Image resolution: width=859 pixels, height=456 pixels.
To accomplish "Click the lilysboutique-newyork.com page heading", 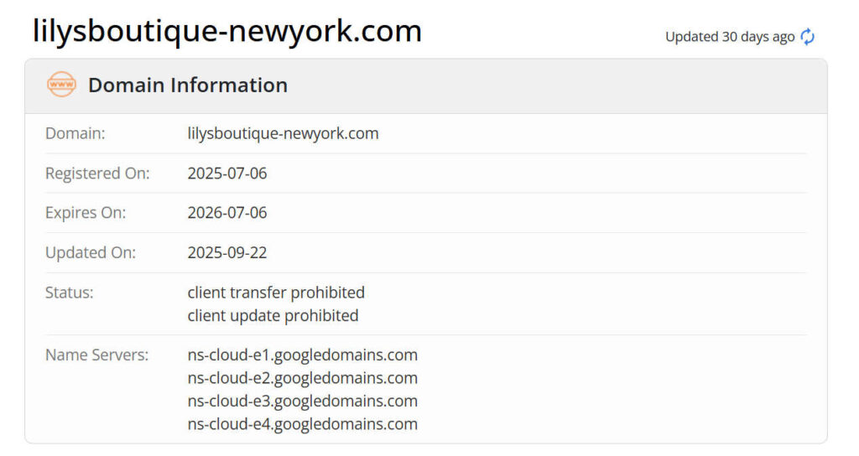I will 227,31.
